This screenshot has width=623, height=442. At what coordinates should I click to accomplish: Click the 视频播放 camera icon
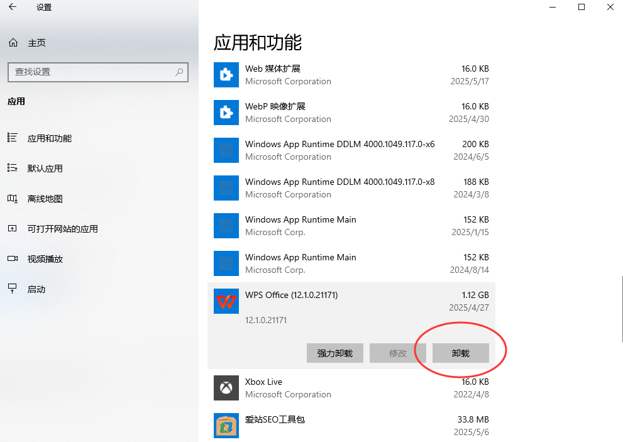13,259
